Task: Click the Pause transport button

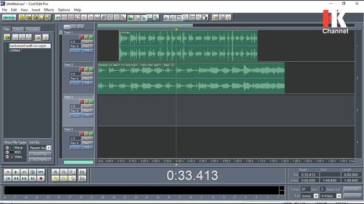Action: (x=24, y=172)
